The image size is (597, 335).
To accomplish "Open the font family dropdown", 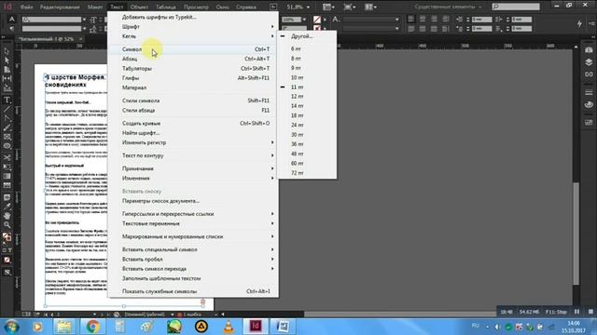I will tap(84, 19).
